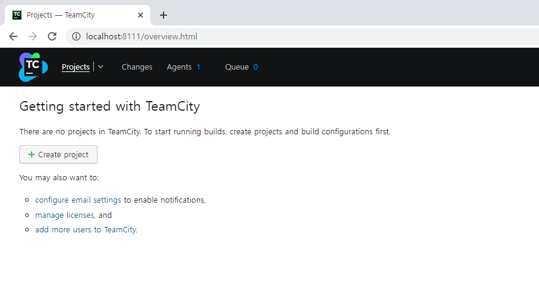The image size is (539, 288).
Task: Open configure email settings link
Action: click(x=78, y=200)
